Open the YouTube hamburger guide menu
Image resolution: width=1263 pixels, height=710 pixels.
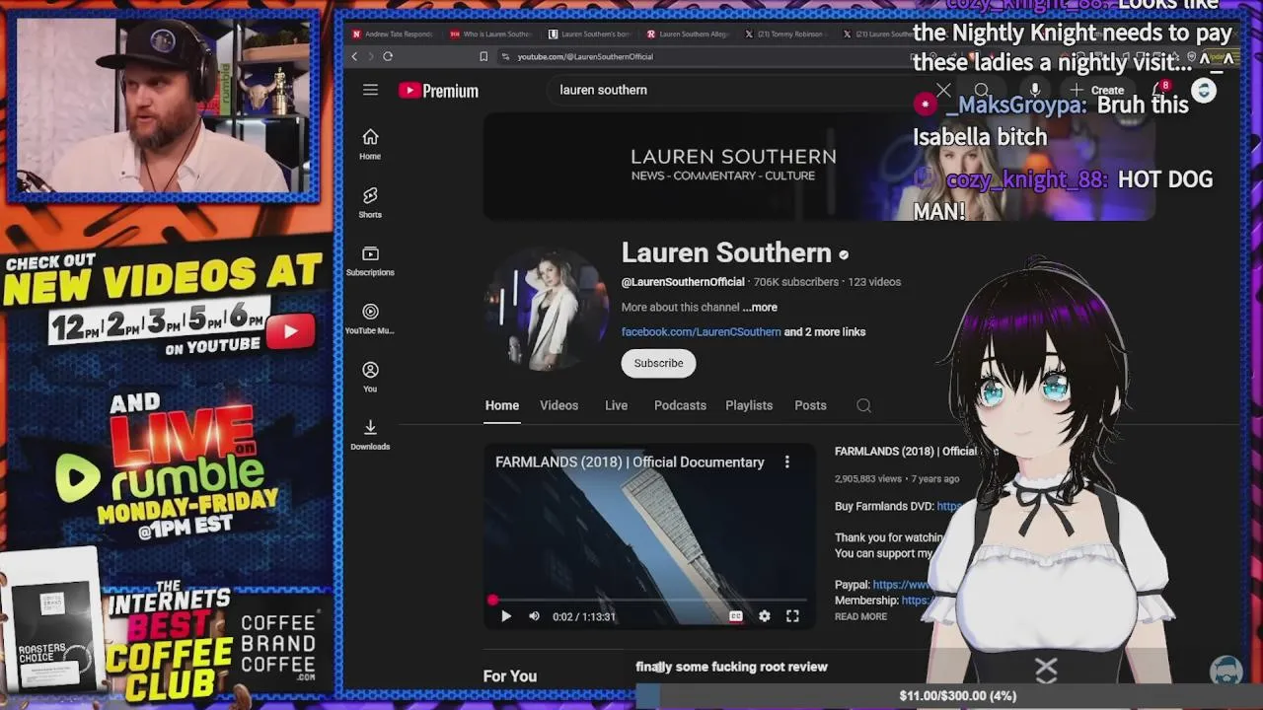(370, 90)
